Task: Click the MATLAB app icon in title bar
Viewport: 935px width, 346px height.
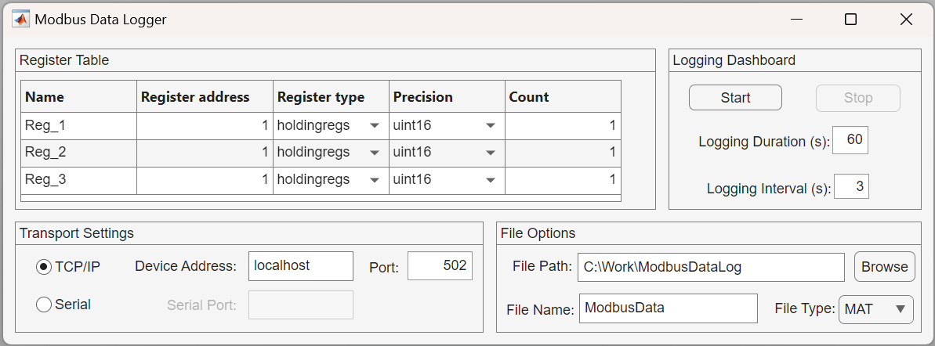Action: click(21, 19)
